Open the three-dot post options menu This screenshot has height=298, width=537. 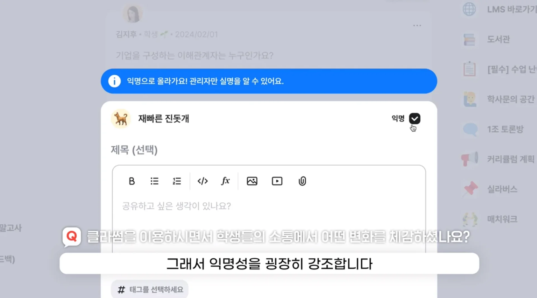pos(417,25)
